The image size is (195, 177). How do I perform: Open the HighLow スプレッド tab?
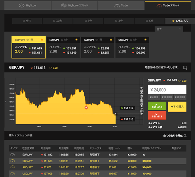(74, 6)
